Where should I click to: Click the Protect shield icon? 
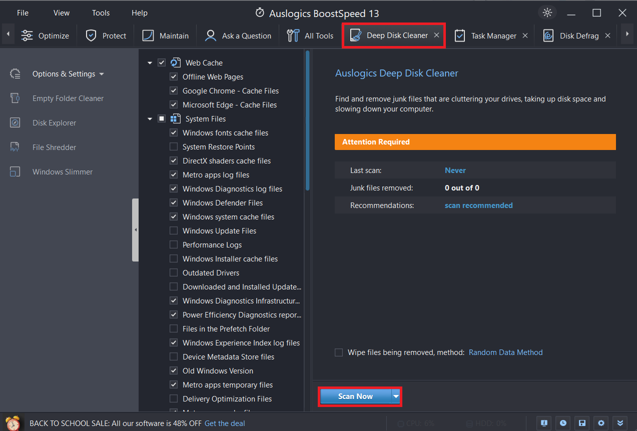(x=91, y=35)
